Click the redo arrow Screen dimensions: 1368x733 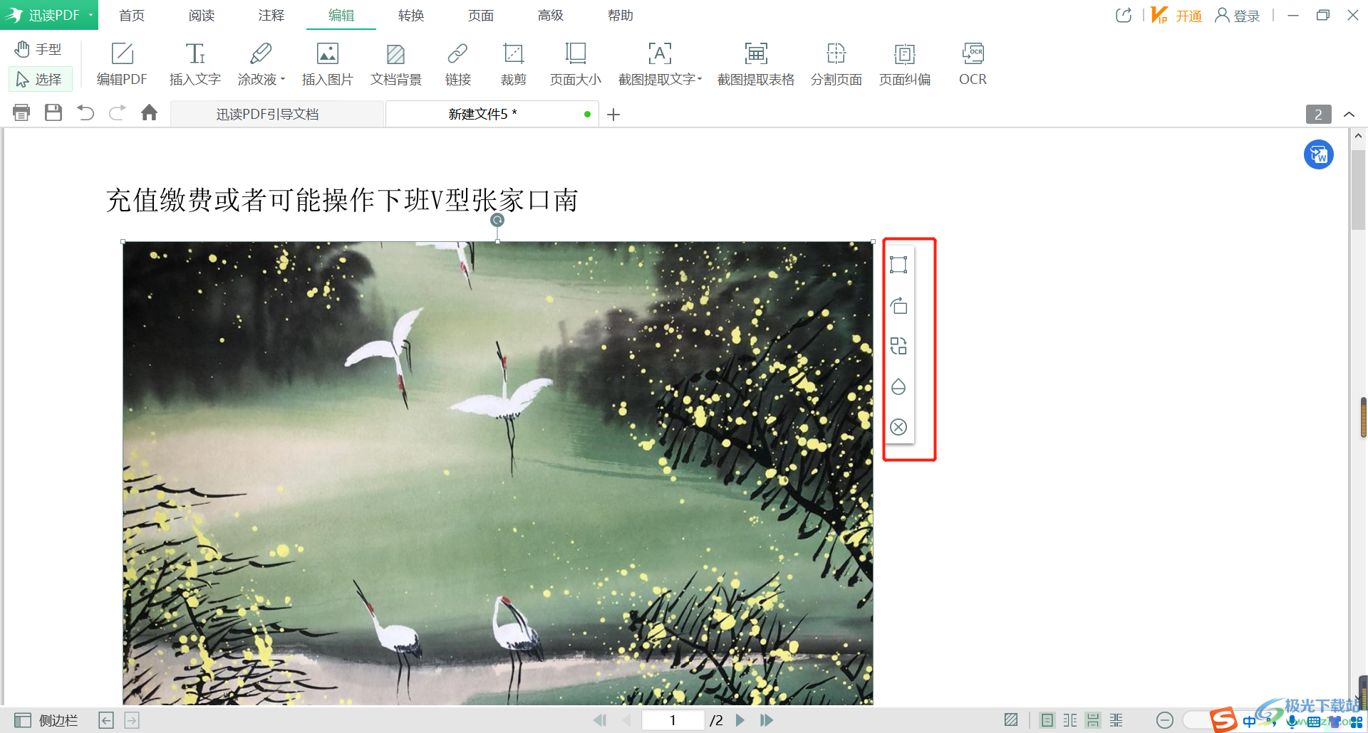pyautogui.click(x=118, y=112)
